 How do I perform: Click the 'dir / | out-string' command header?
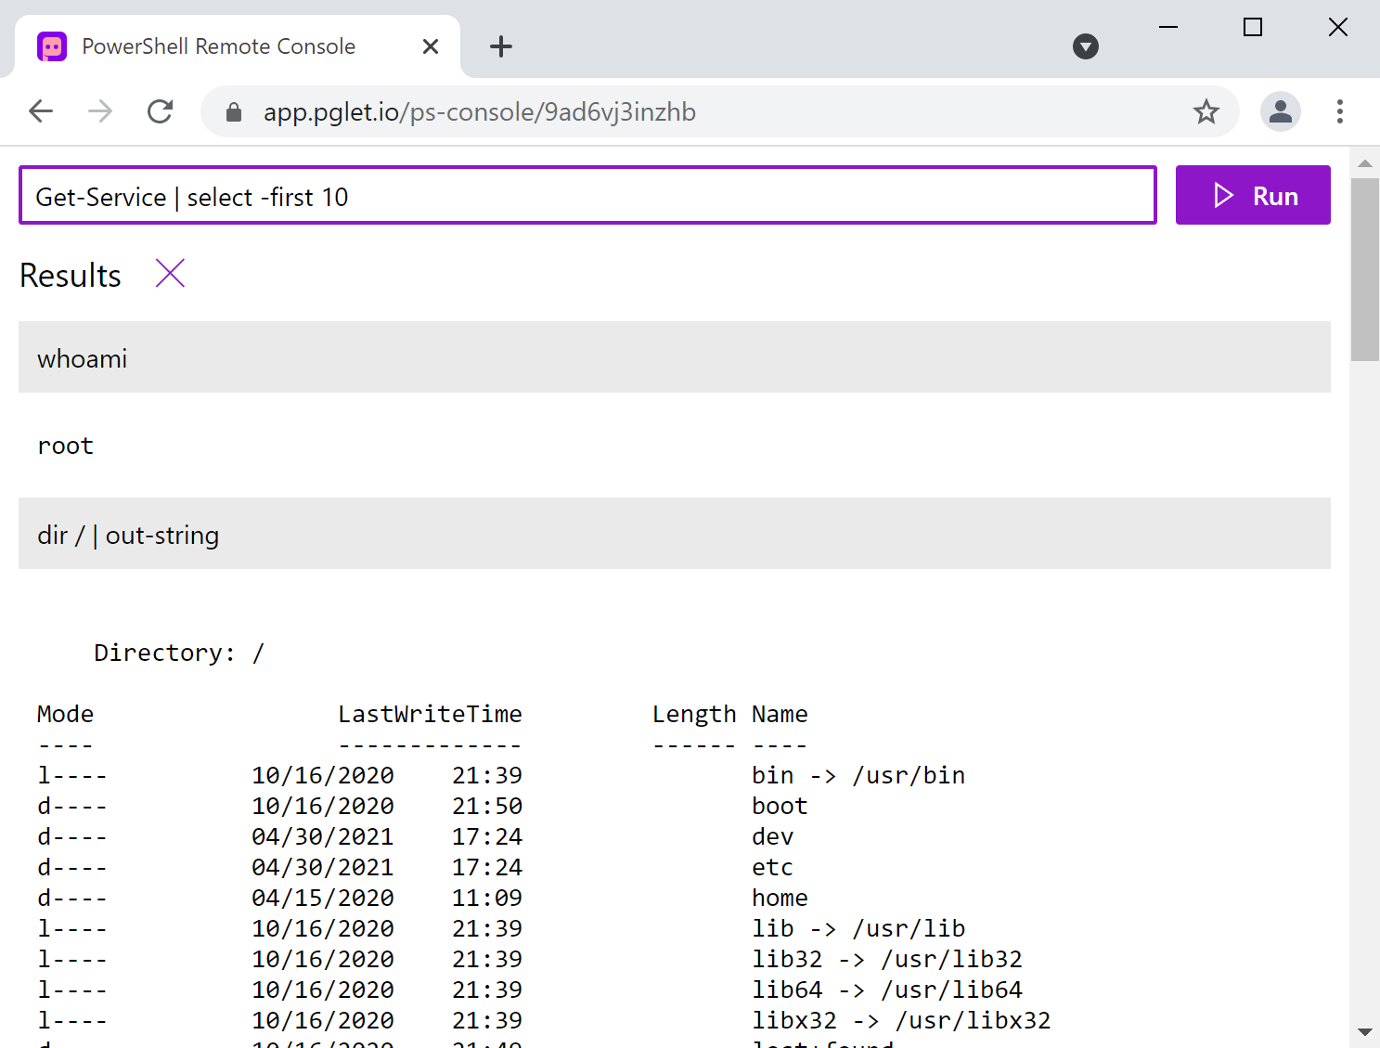click(x=674, y=534)
